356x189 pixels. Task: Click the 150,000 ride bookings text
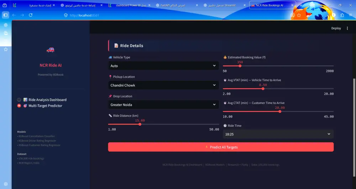[31, 158]
